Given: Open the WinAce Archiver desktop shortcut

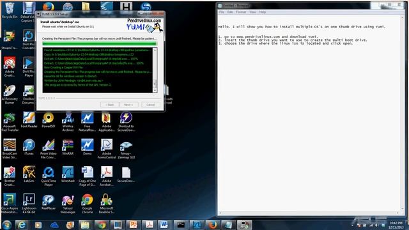Looking at the screenshot, I should [68, 122].
